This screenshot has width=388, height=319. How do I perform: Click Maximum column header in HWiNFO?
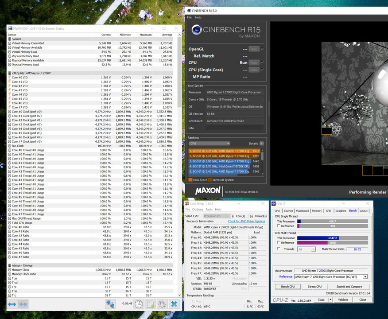145,35
